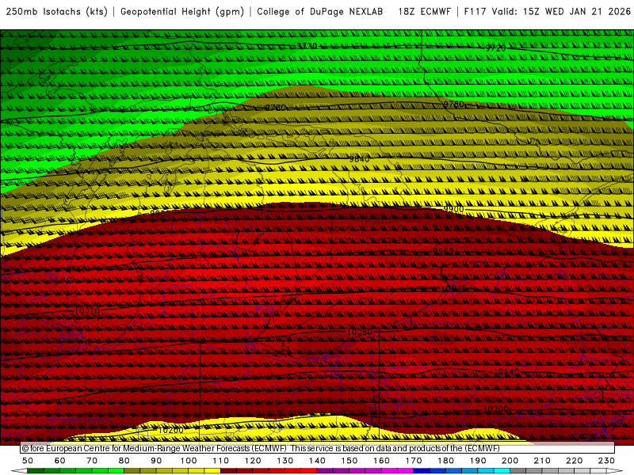Click the legend value 80
This screenshot has width=634, height=475.
(x=124, y=461)
